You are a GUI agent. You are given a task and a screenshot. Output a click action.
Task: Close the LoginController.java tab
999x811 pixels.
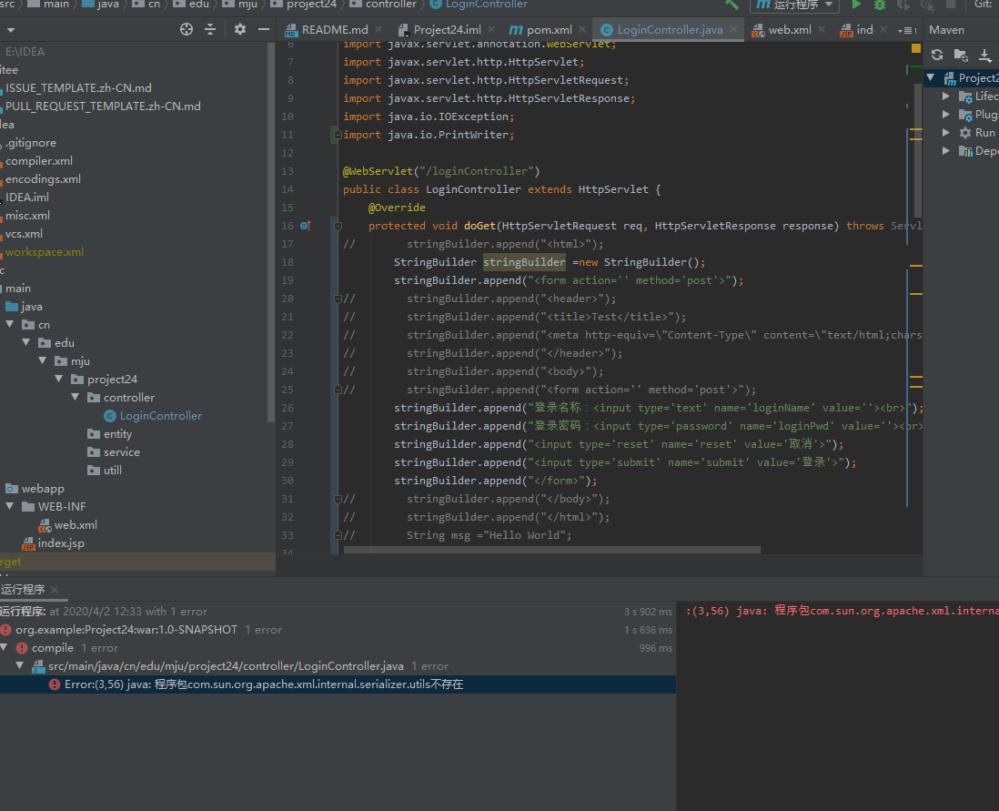[733, 29]
